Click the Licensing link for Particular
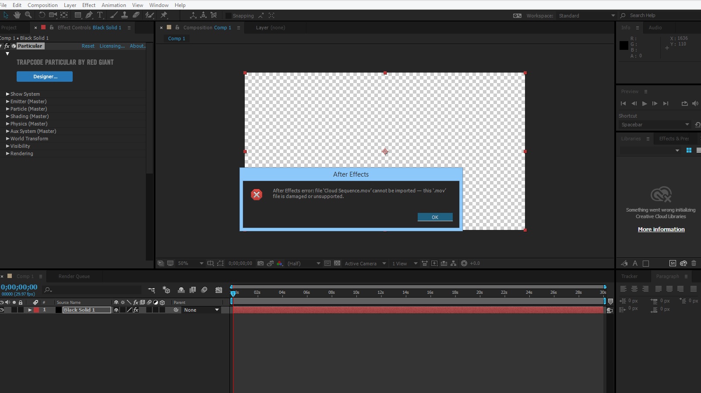The height and width of the screenshot is (393, 701). coord(112,46)
